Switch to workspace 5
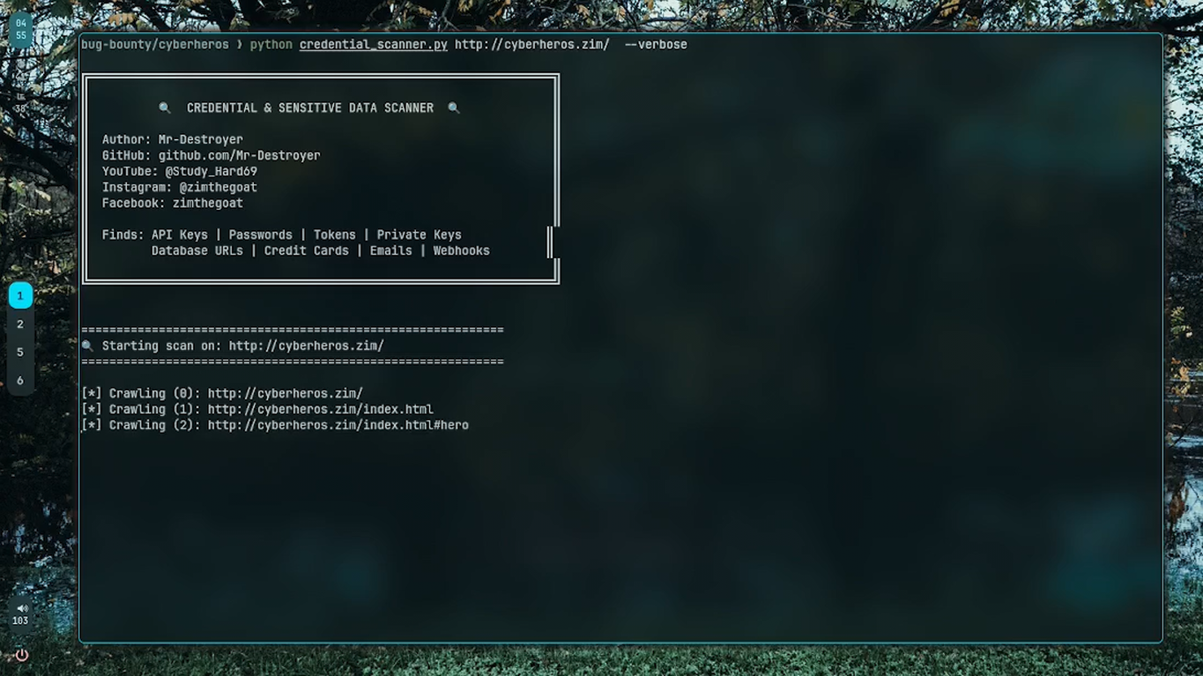Screen dimensions: 1203x676 (20, 352)
